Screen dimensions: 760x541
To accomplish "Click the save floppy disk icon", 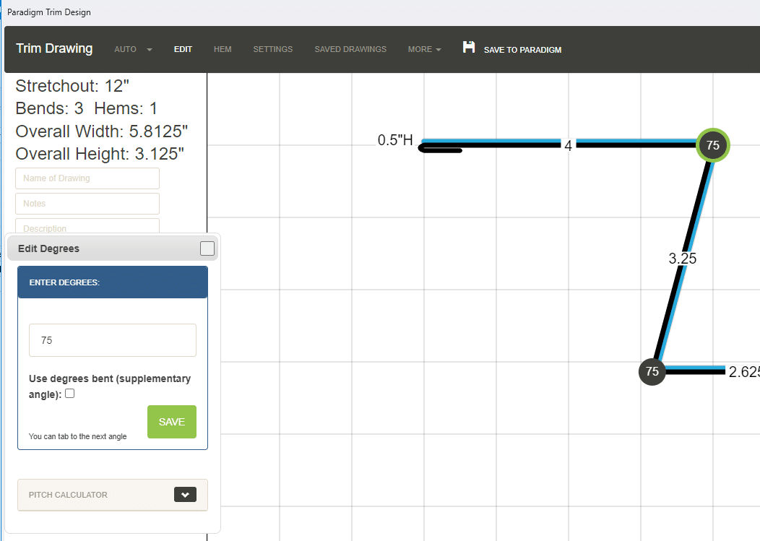I will pyautogui.click(x=469, y=47).
